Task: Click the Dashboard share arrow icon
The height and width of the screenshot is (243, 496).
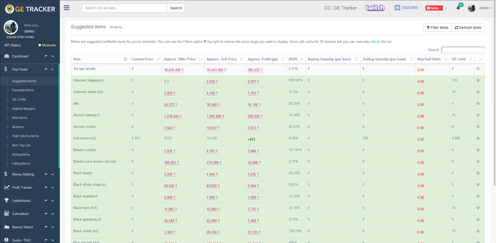Action: click(x=46, y=56)
